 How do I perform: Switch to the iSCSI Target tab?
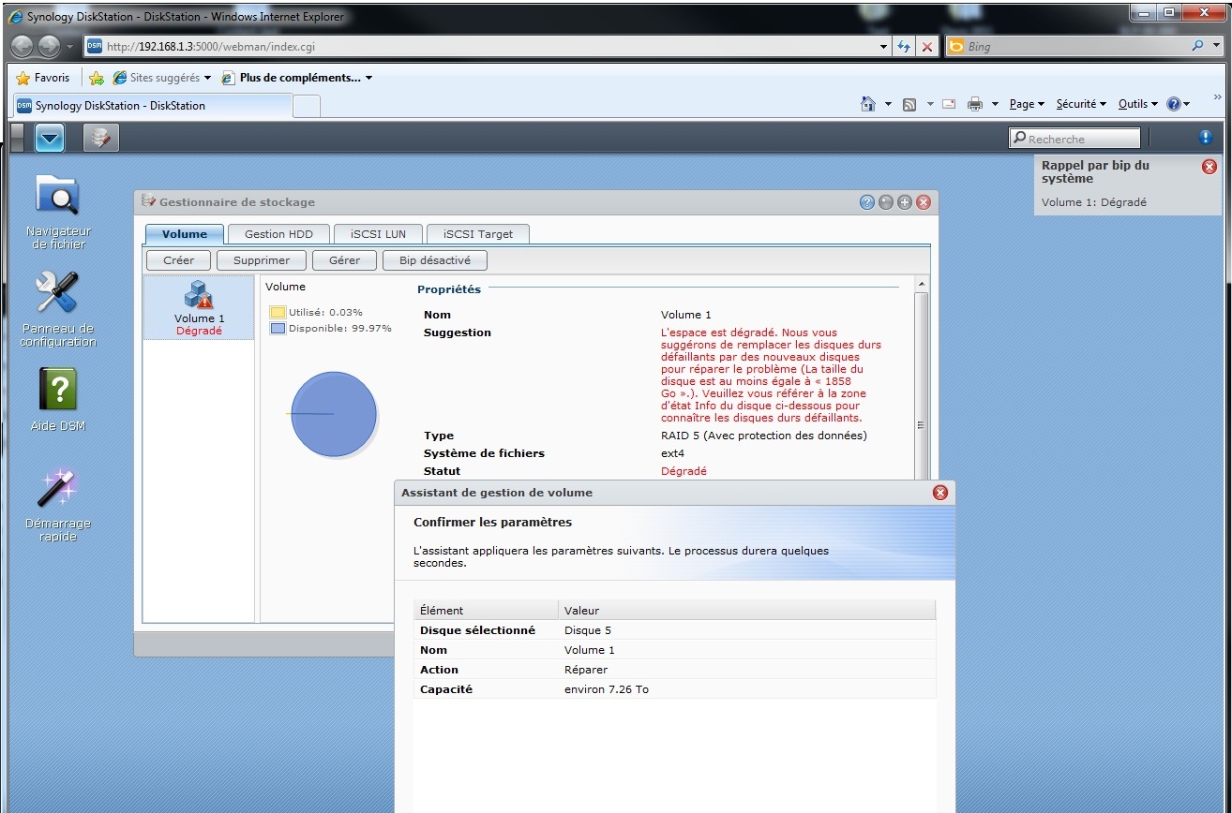pyautogui.click(x=478, y=233)
